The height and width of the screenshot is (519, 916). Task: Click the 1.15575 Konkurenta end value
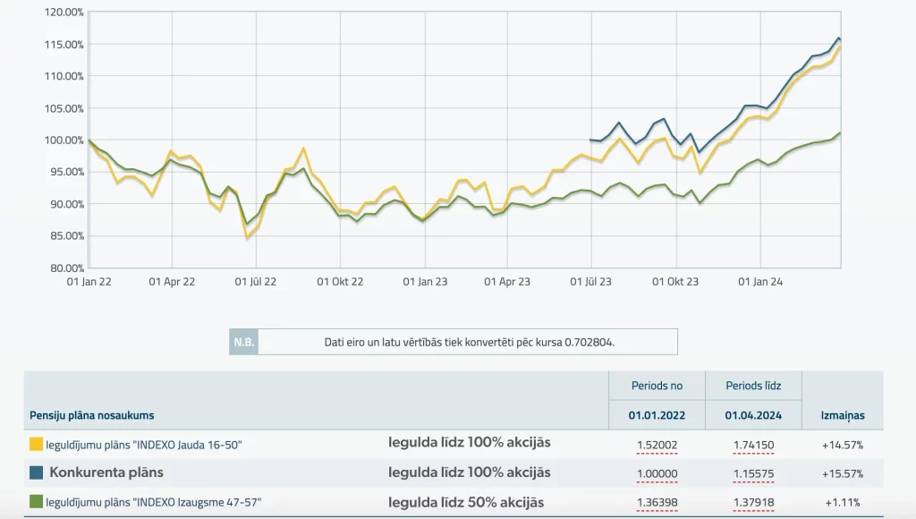click(753, 473)
